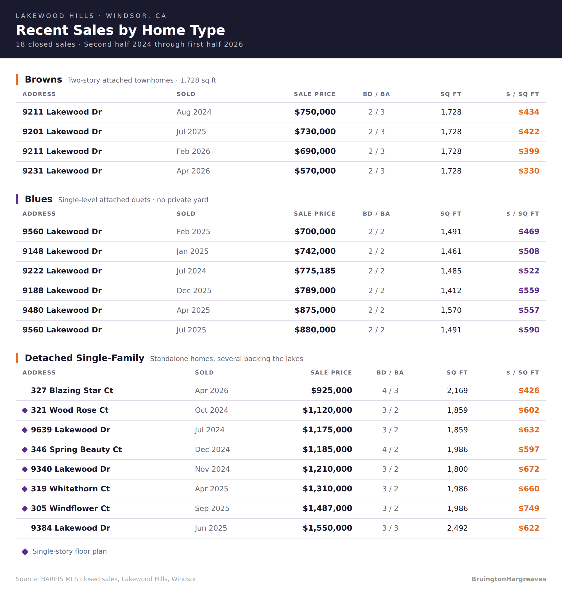Click the Dec 2025 sold date
This screenshot has height=589, width=562.
pos(194,291)
